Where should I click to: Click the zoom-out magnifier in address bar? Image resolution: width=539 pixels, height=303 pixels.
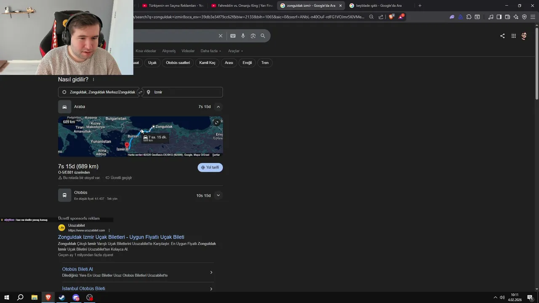371,17
